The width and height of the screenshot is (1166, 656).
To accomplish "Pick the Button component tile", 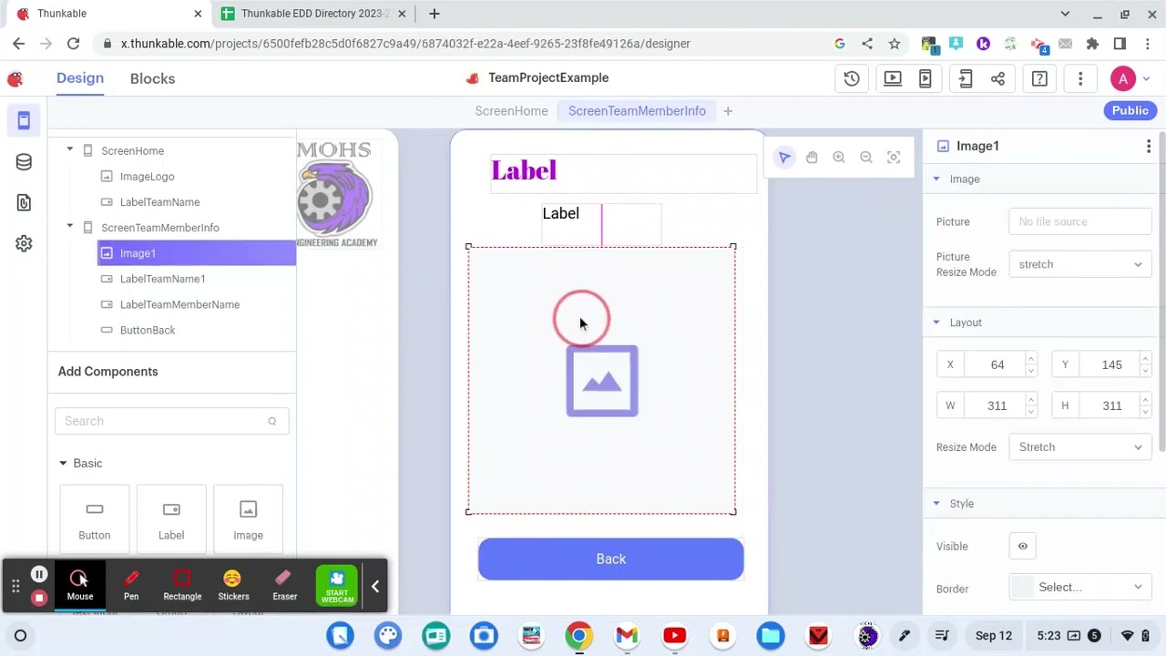I will (x=95, y=519).
